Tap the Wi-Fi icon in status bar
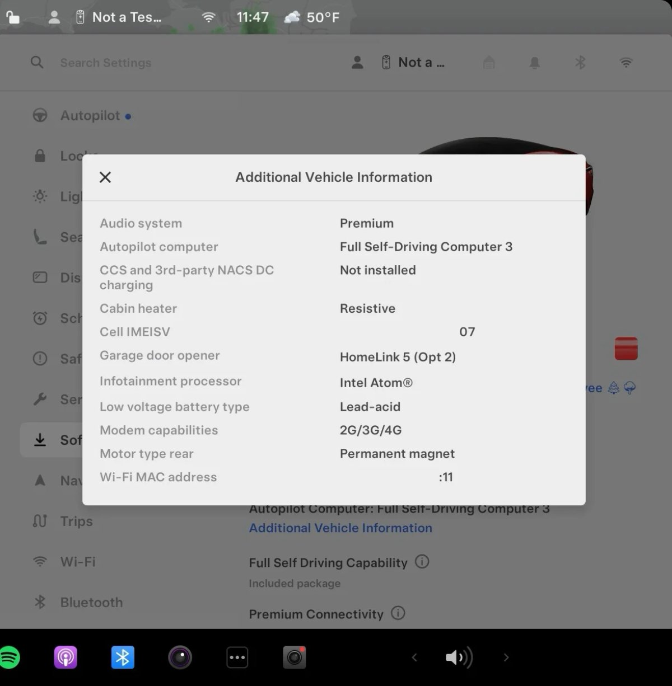The image size is (672, 686). point(208,17)
